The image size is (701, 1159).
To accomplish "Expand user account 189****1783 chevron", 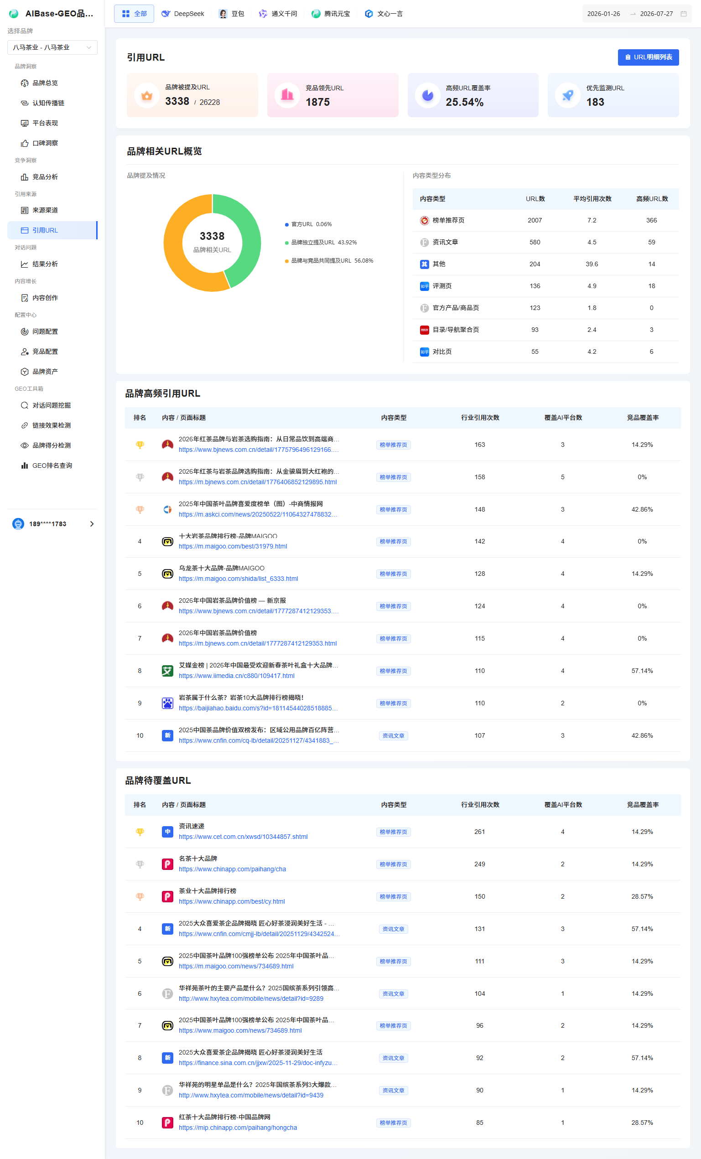I will coord(92,523).
